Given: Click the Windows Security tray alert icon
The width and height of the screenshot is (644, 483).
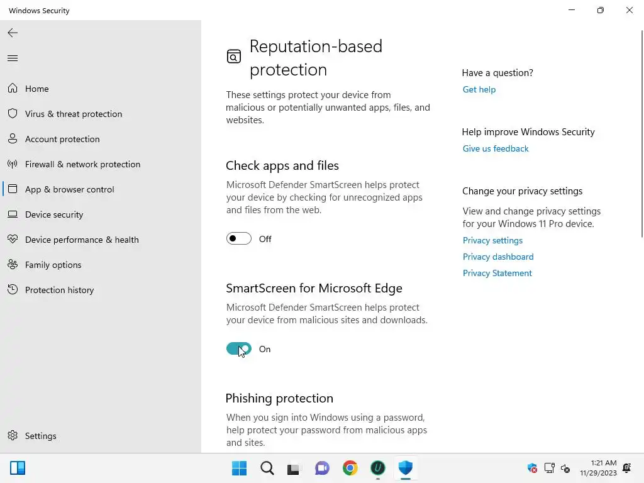Looking at the screenshot, I should 532,468.
